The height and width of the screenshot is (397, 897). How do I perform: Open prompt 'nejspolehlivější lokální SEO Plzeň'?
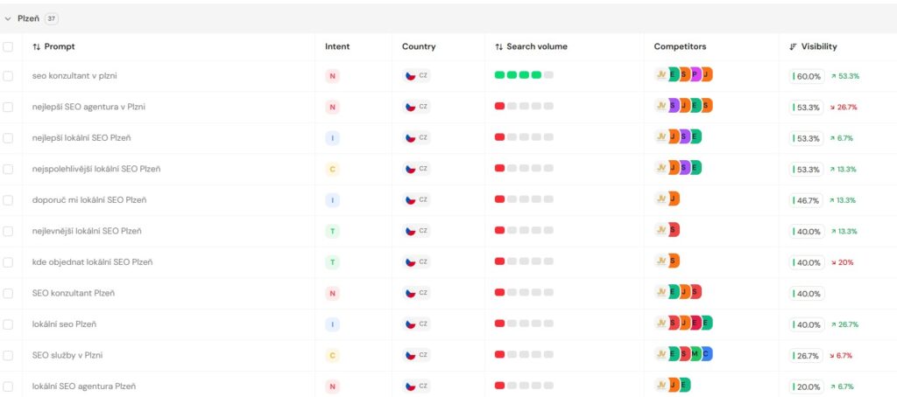pyautogui.click(x=96, y=169)
